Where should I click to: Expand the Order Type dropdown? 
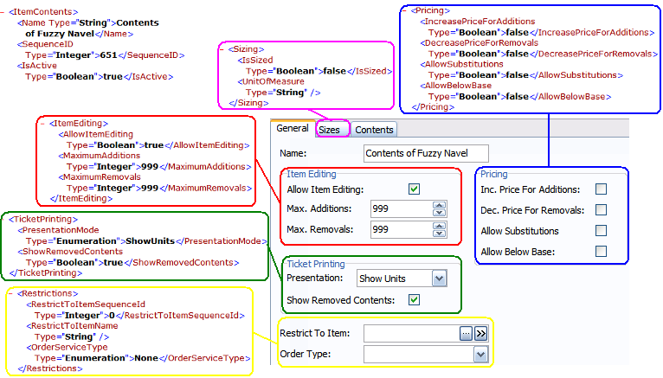[480, 354]
